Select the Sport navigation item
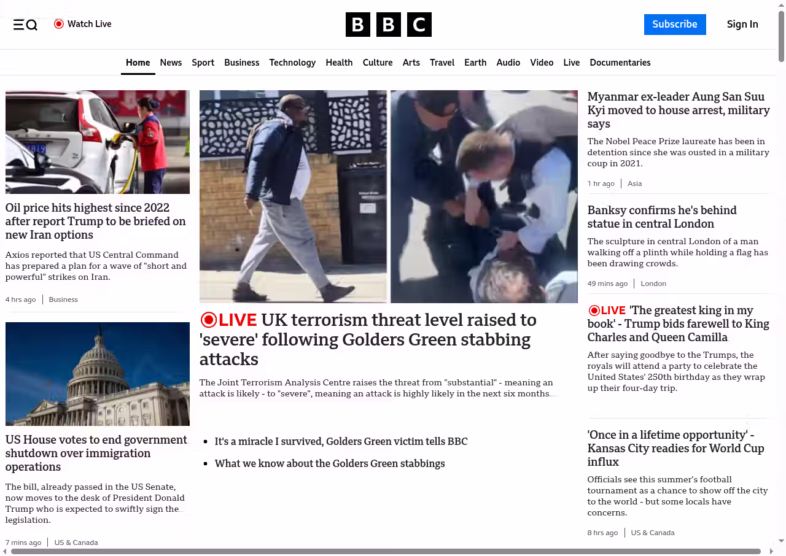This screenshot has width=786, height=556. [x=203, y=63]
